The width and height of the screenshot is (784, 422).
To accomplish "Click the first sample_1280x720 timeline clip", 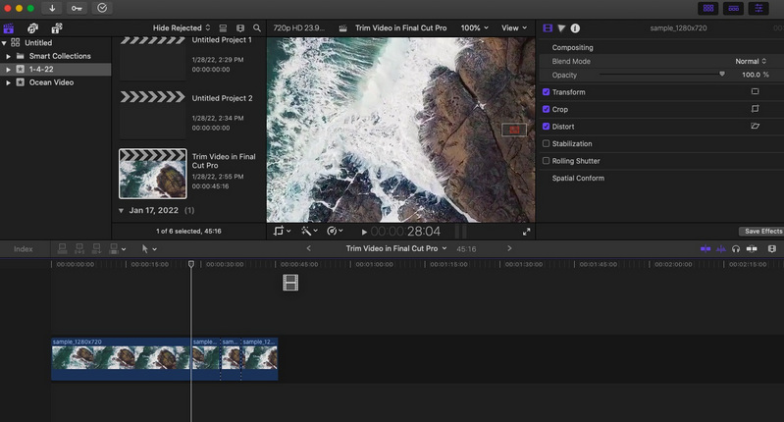I will [122, 358].
